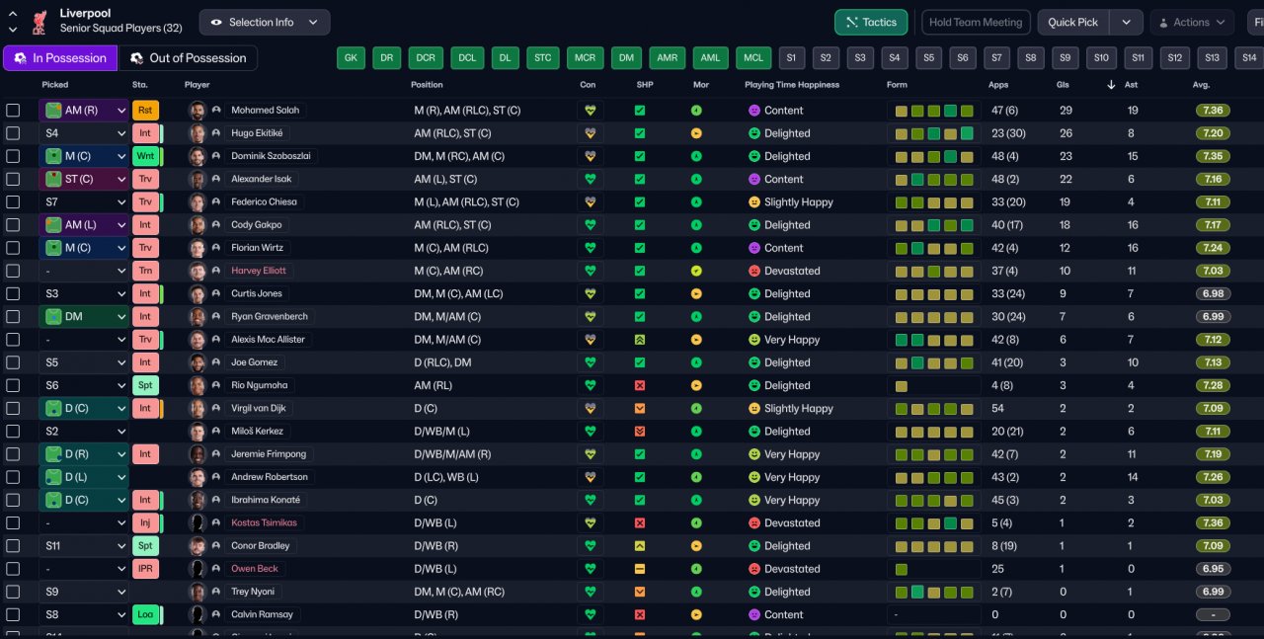Screen dimensions: 1264x639
Task: Click Dominik Szoboszlai's form colour squares
Action: (933, 156)
